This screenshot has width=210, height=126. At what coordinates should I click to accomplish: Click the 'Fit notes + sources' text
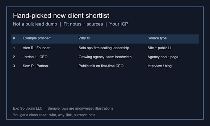coord(83,24)
